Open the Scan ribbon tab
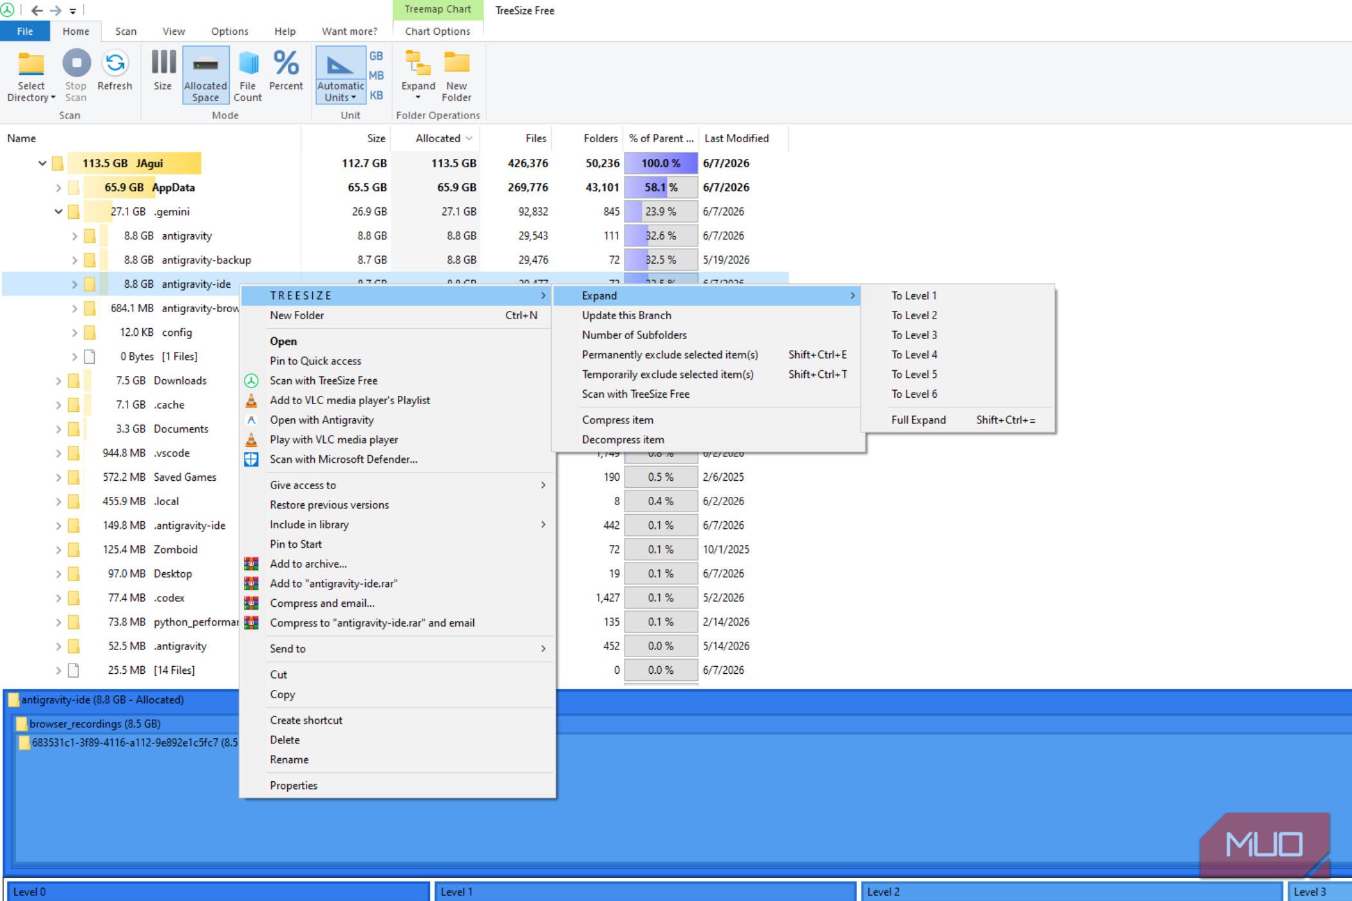The height and width of the screenshot is (901, 1352). coord(126,31)
